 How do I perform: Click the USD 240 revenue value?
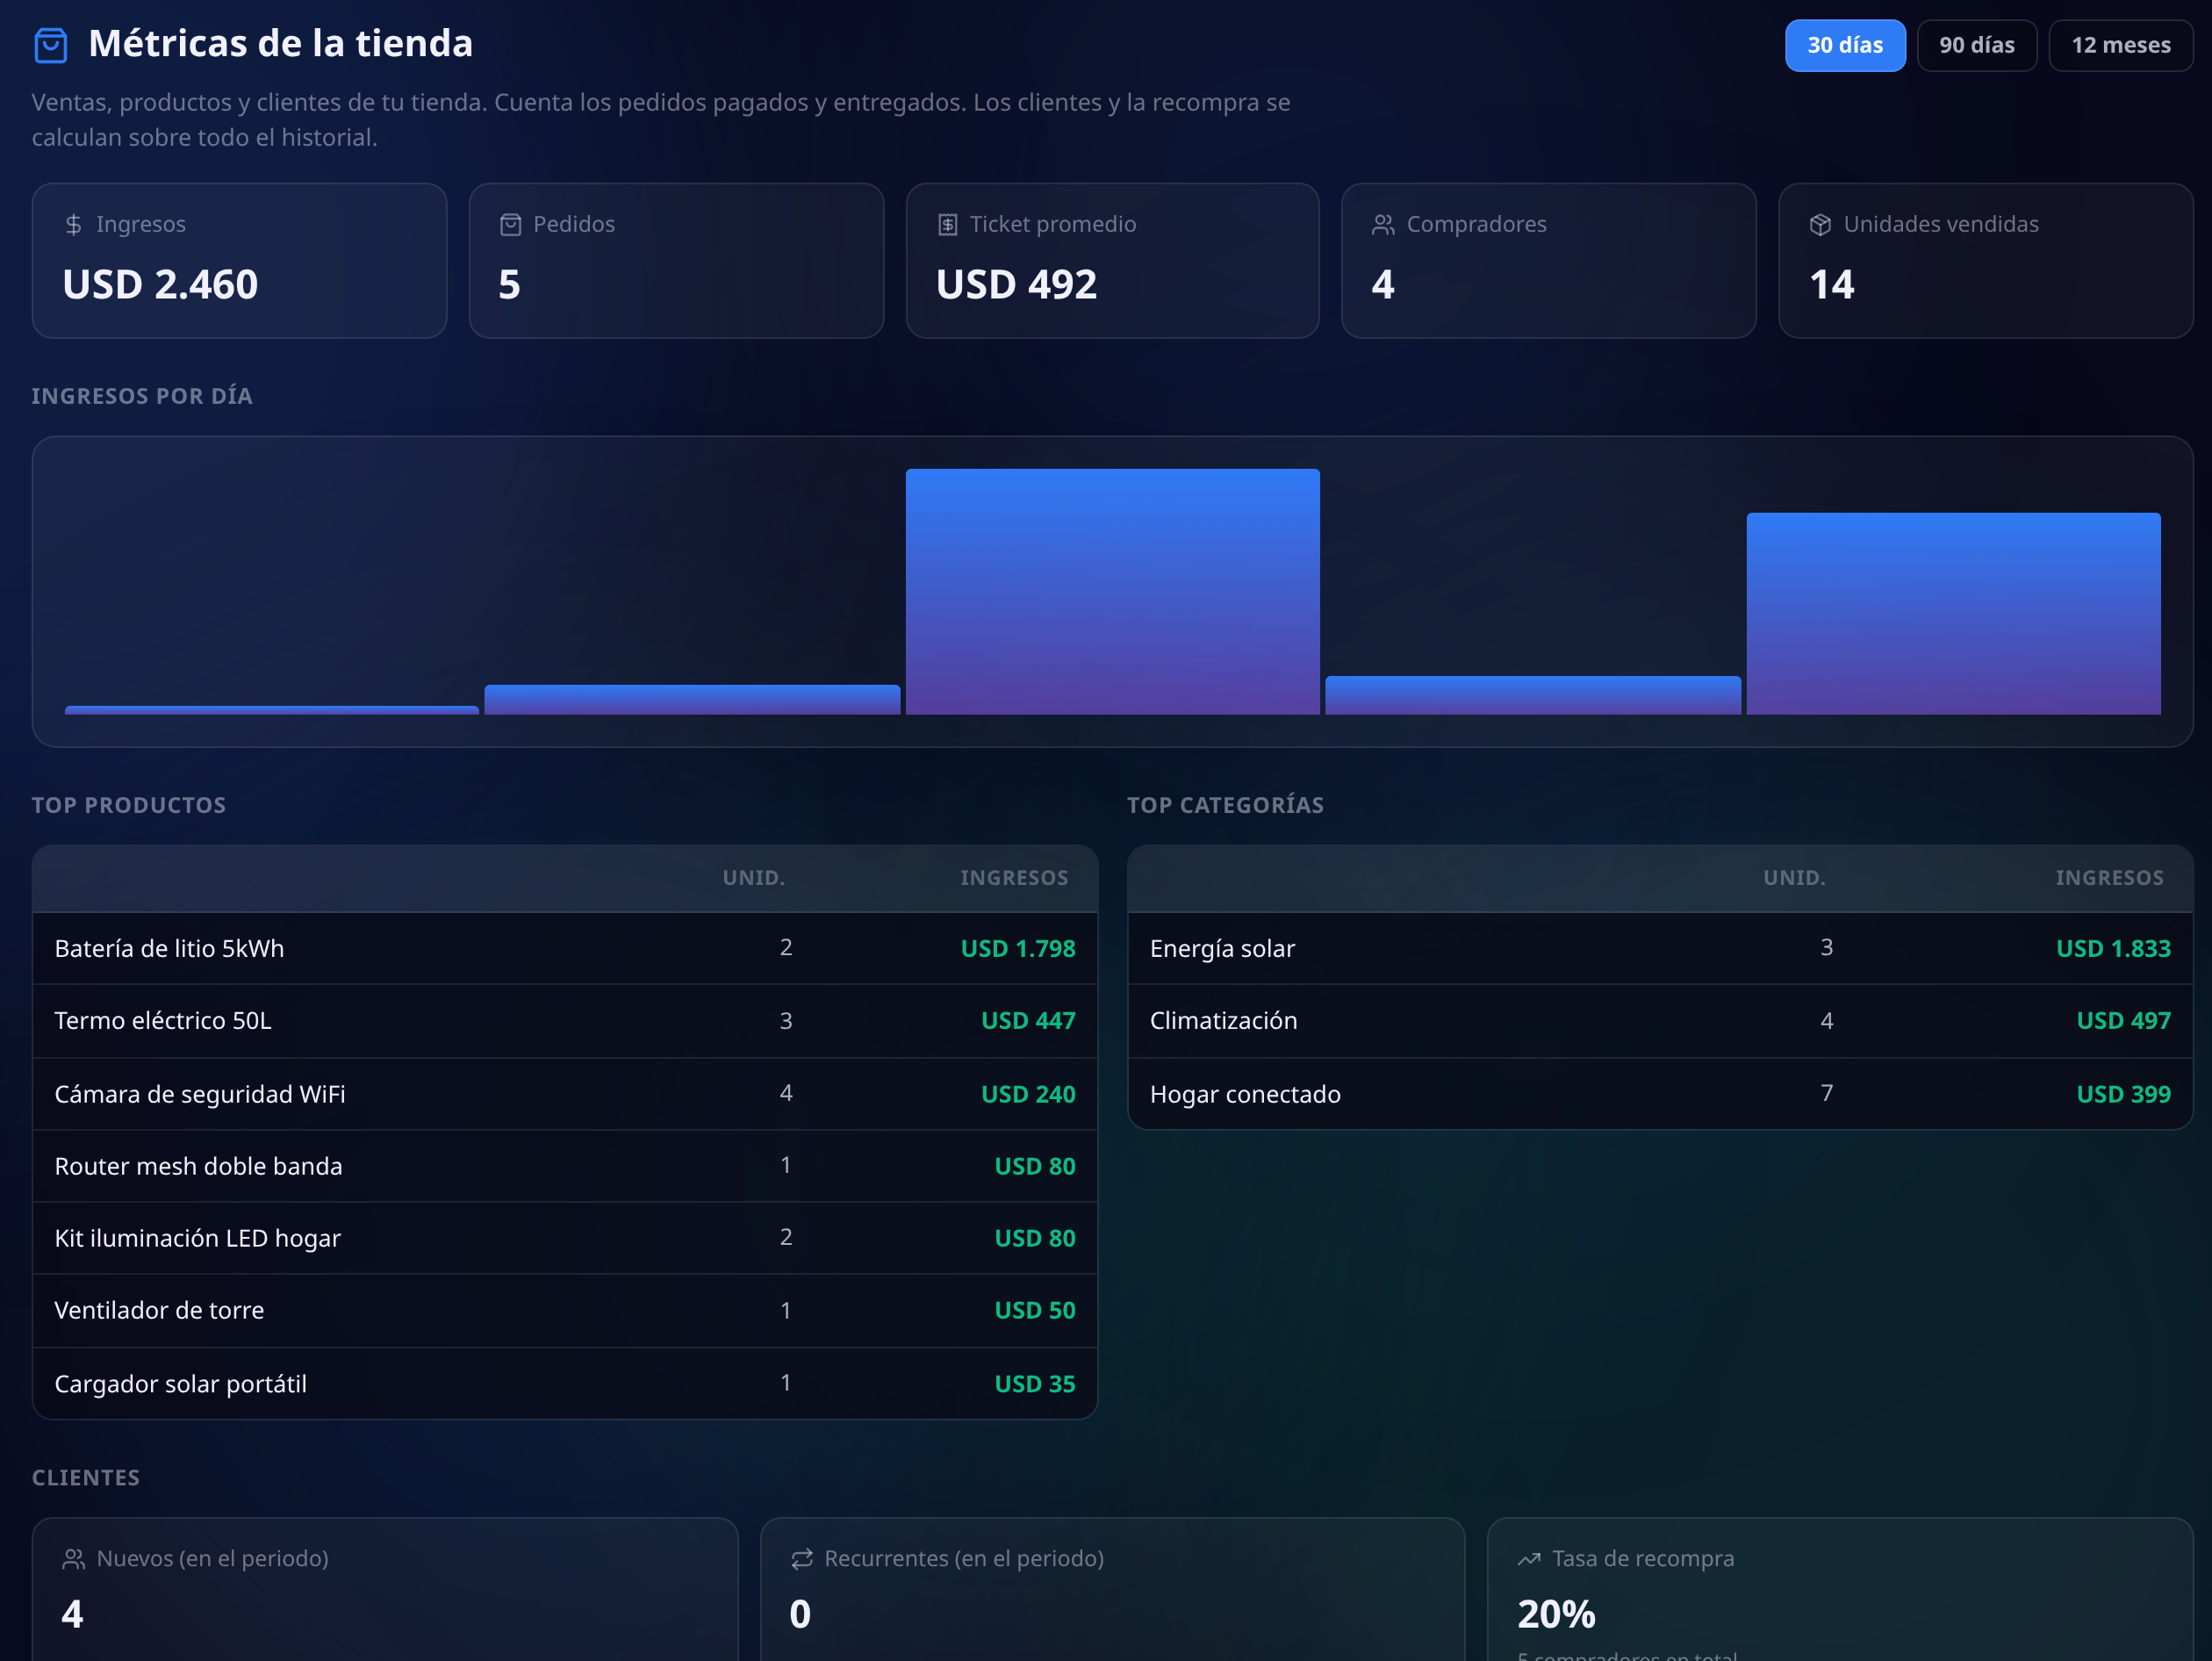point(1028,1094)
